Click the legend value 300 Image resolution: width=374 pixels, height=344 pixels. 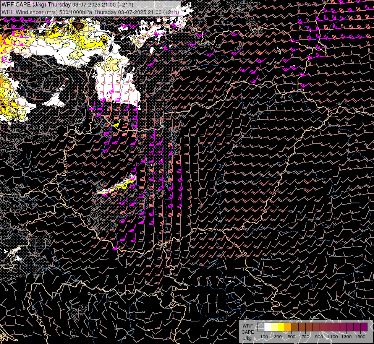pyautogui.click(x=278, y=337)
